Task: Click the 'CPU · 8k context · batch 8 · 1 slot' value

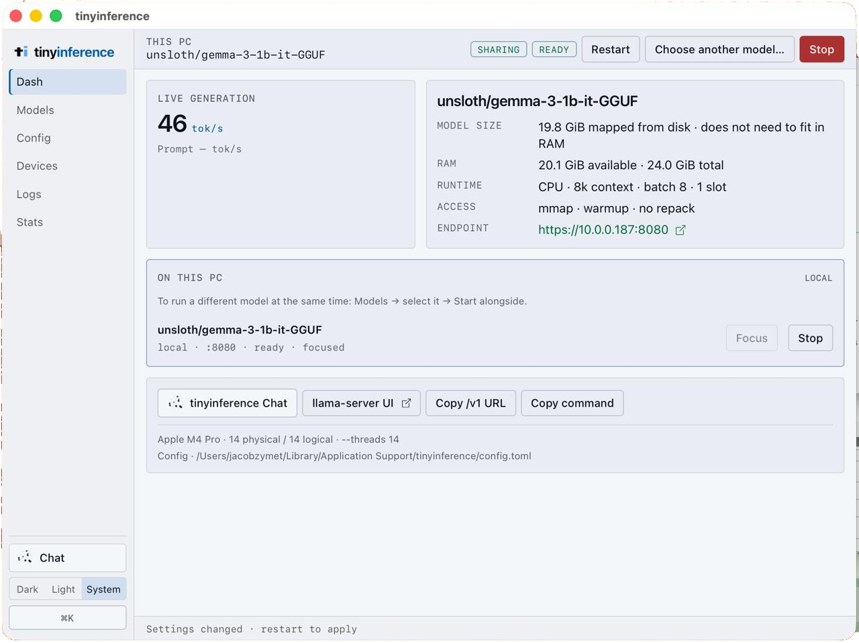Action: tap(632, 187)
